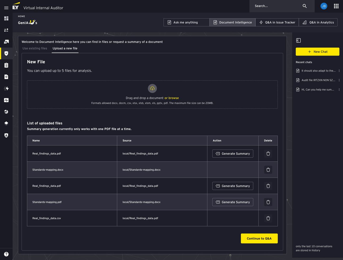
Task: Click Continue to Q&A button
Action: [259, 238]
